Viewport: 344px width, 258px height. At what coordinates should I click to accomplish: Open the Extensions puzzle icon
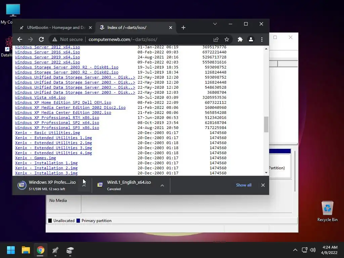pyautogui.click(x=240, y=40)
